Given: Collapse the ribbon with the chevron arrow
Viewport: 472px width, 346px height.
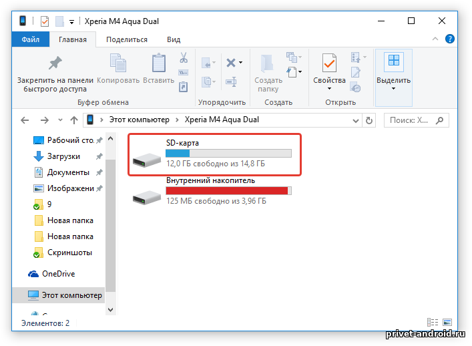Looking at the screenshot, I should 438,39.
